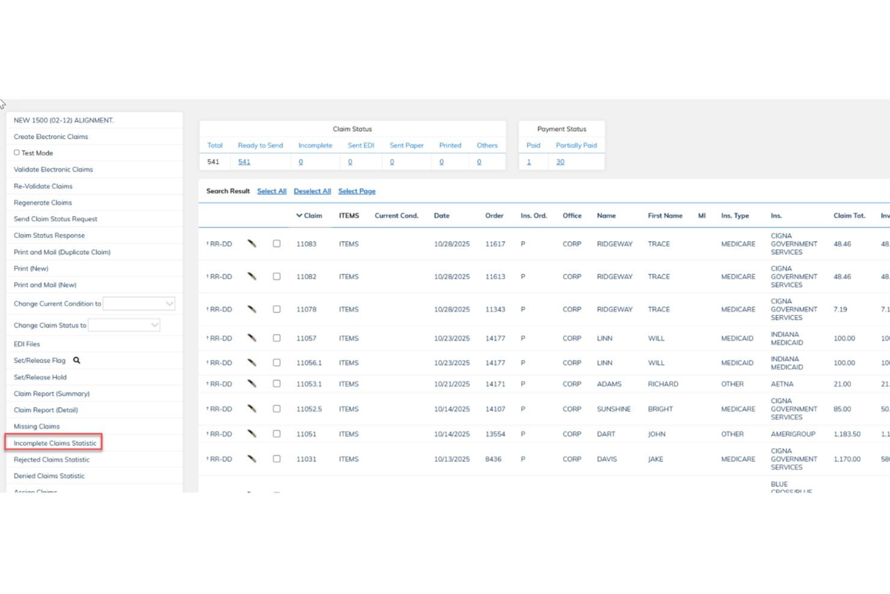Select Regenerate Claims in sidebar
This screenshot has width=890, height=594.
pyautogui.click(x=43, y=203)
